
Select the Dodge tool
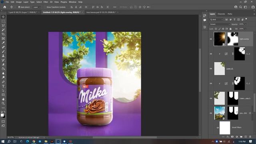3,77
